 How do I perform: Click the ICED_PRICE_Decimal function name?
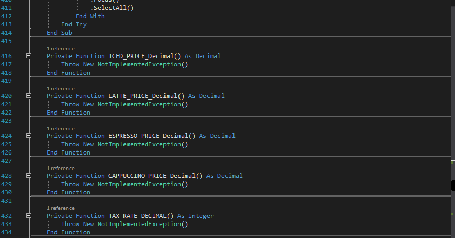tap(141, 56)
